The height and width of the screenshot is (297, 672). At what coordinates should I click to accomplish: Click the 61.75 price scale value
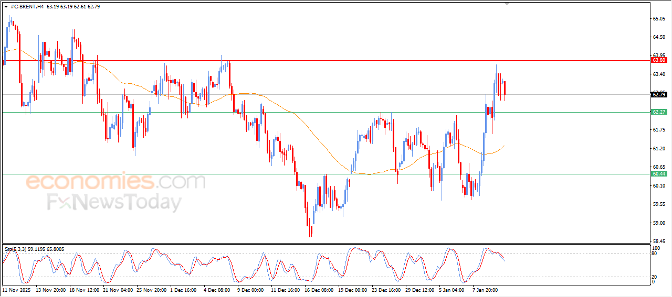point(659,130)
